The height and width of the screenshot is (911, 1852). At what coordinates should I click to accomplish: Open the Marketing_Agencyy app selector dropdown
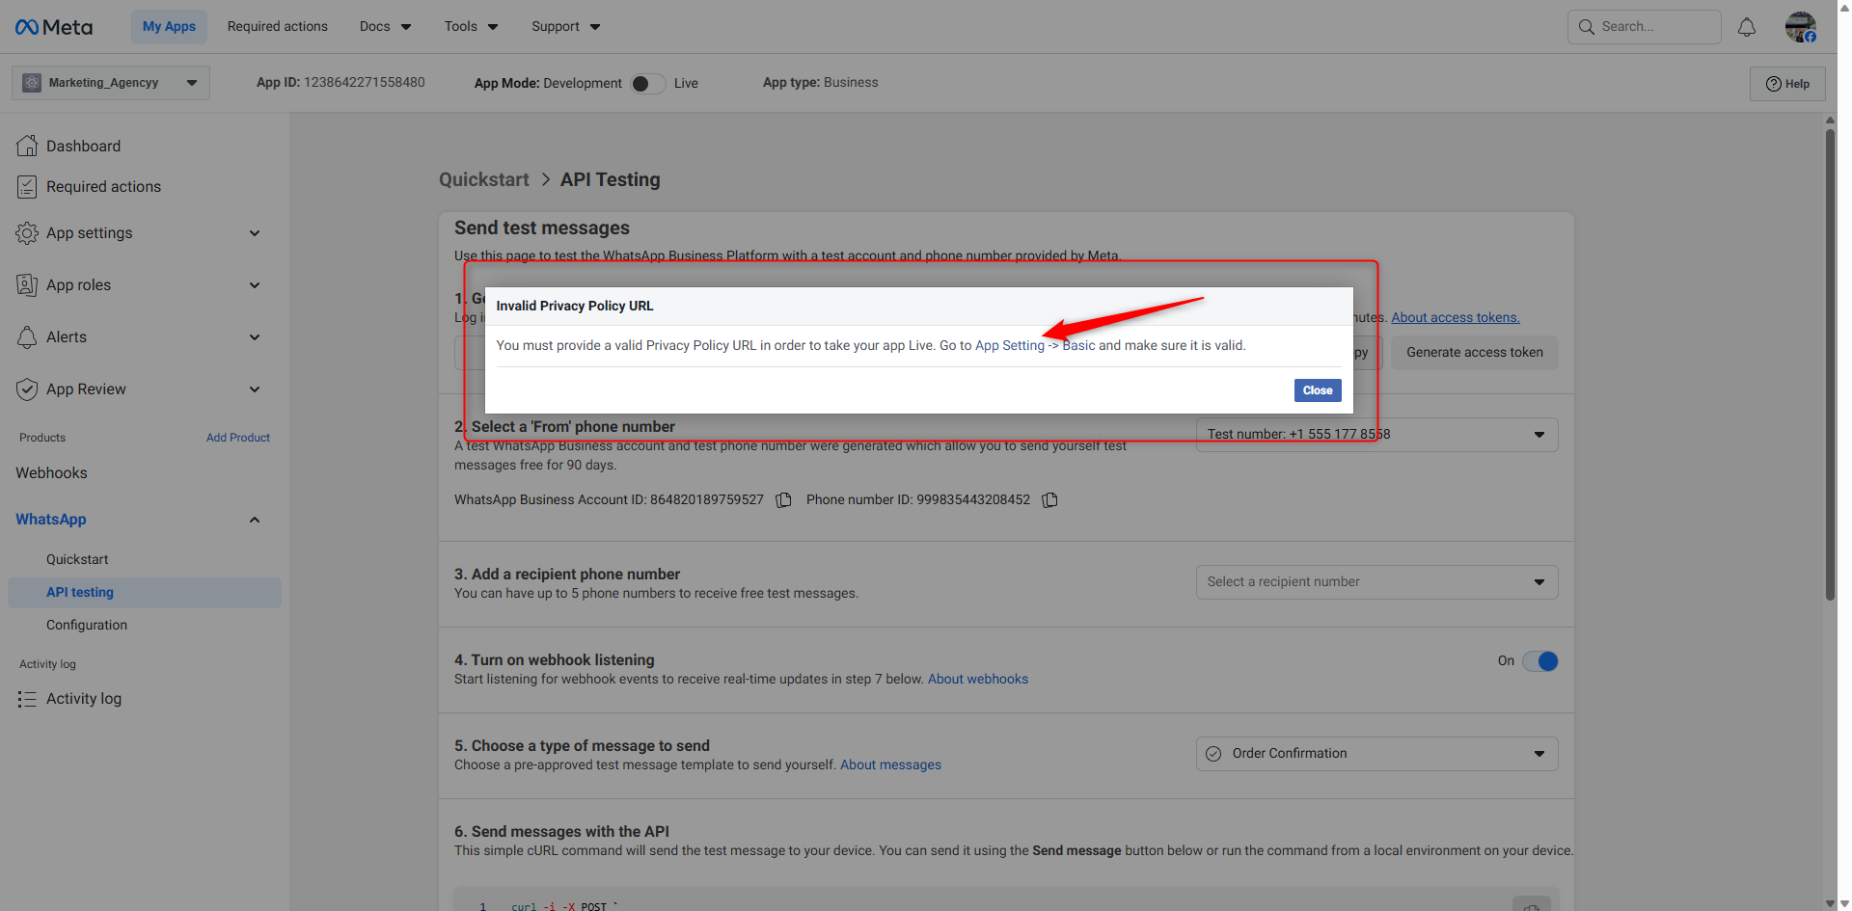(111, 83)
